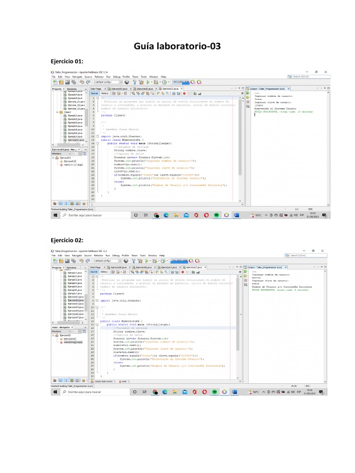Click the Run Project icon in the second NetBeans window
355x473 pixels.
[x=147, y=261]
